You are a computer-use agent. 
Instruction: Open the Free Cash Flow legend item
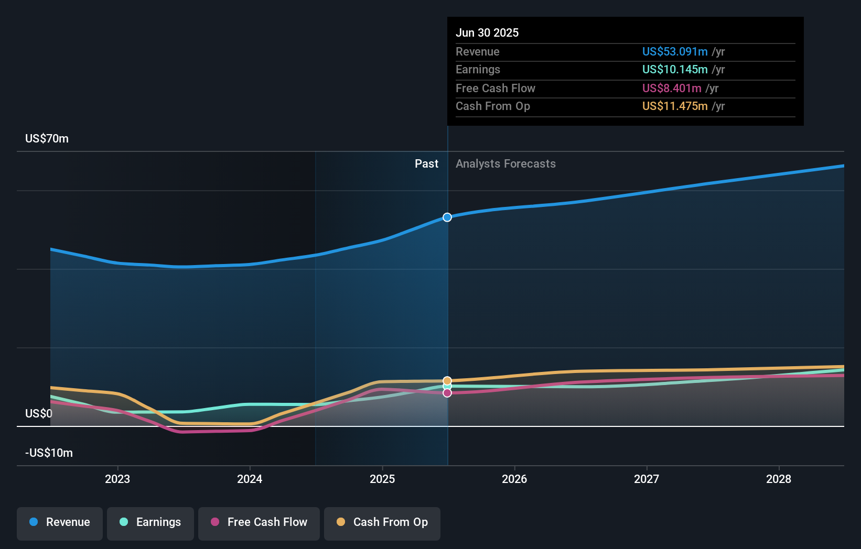259,522
